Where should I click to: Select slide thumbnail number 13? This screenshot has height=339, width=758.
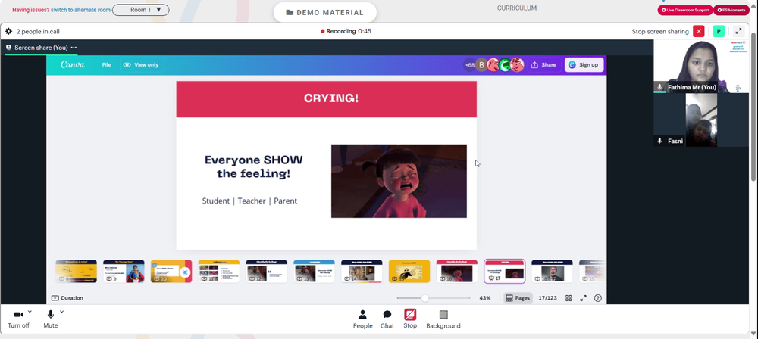(314, 272)
